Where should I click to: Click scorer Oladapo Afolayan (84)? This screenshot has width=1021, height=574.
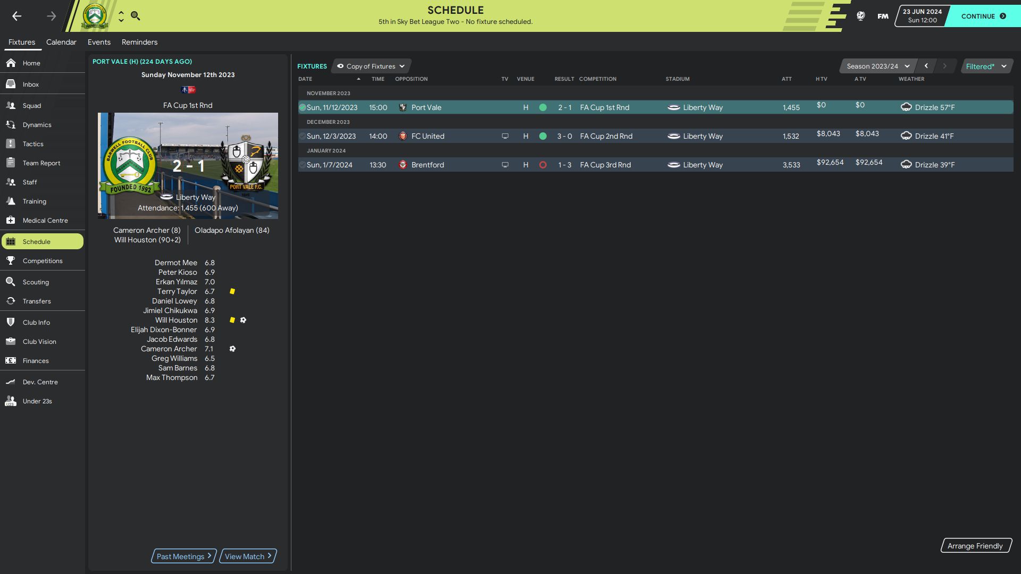click(232, 230)
